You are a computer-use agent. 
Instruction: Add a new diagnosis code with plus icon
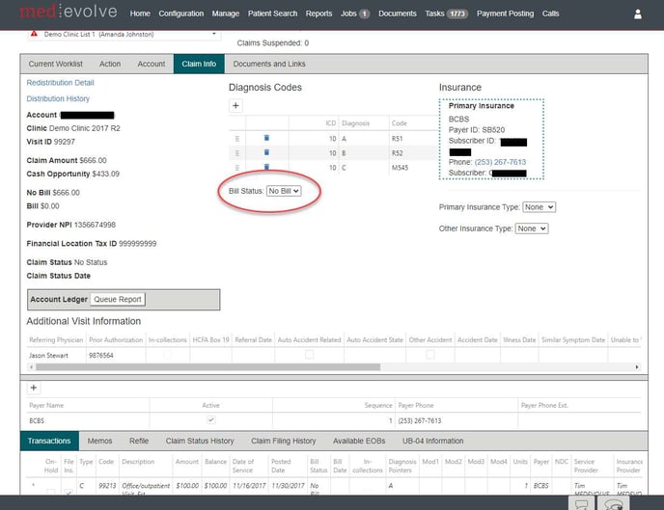tap(236, 104)
